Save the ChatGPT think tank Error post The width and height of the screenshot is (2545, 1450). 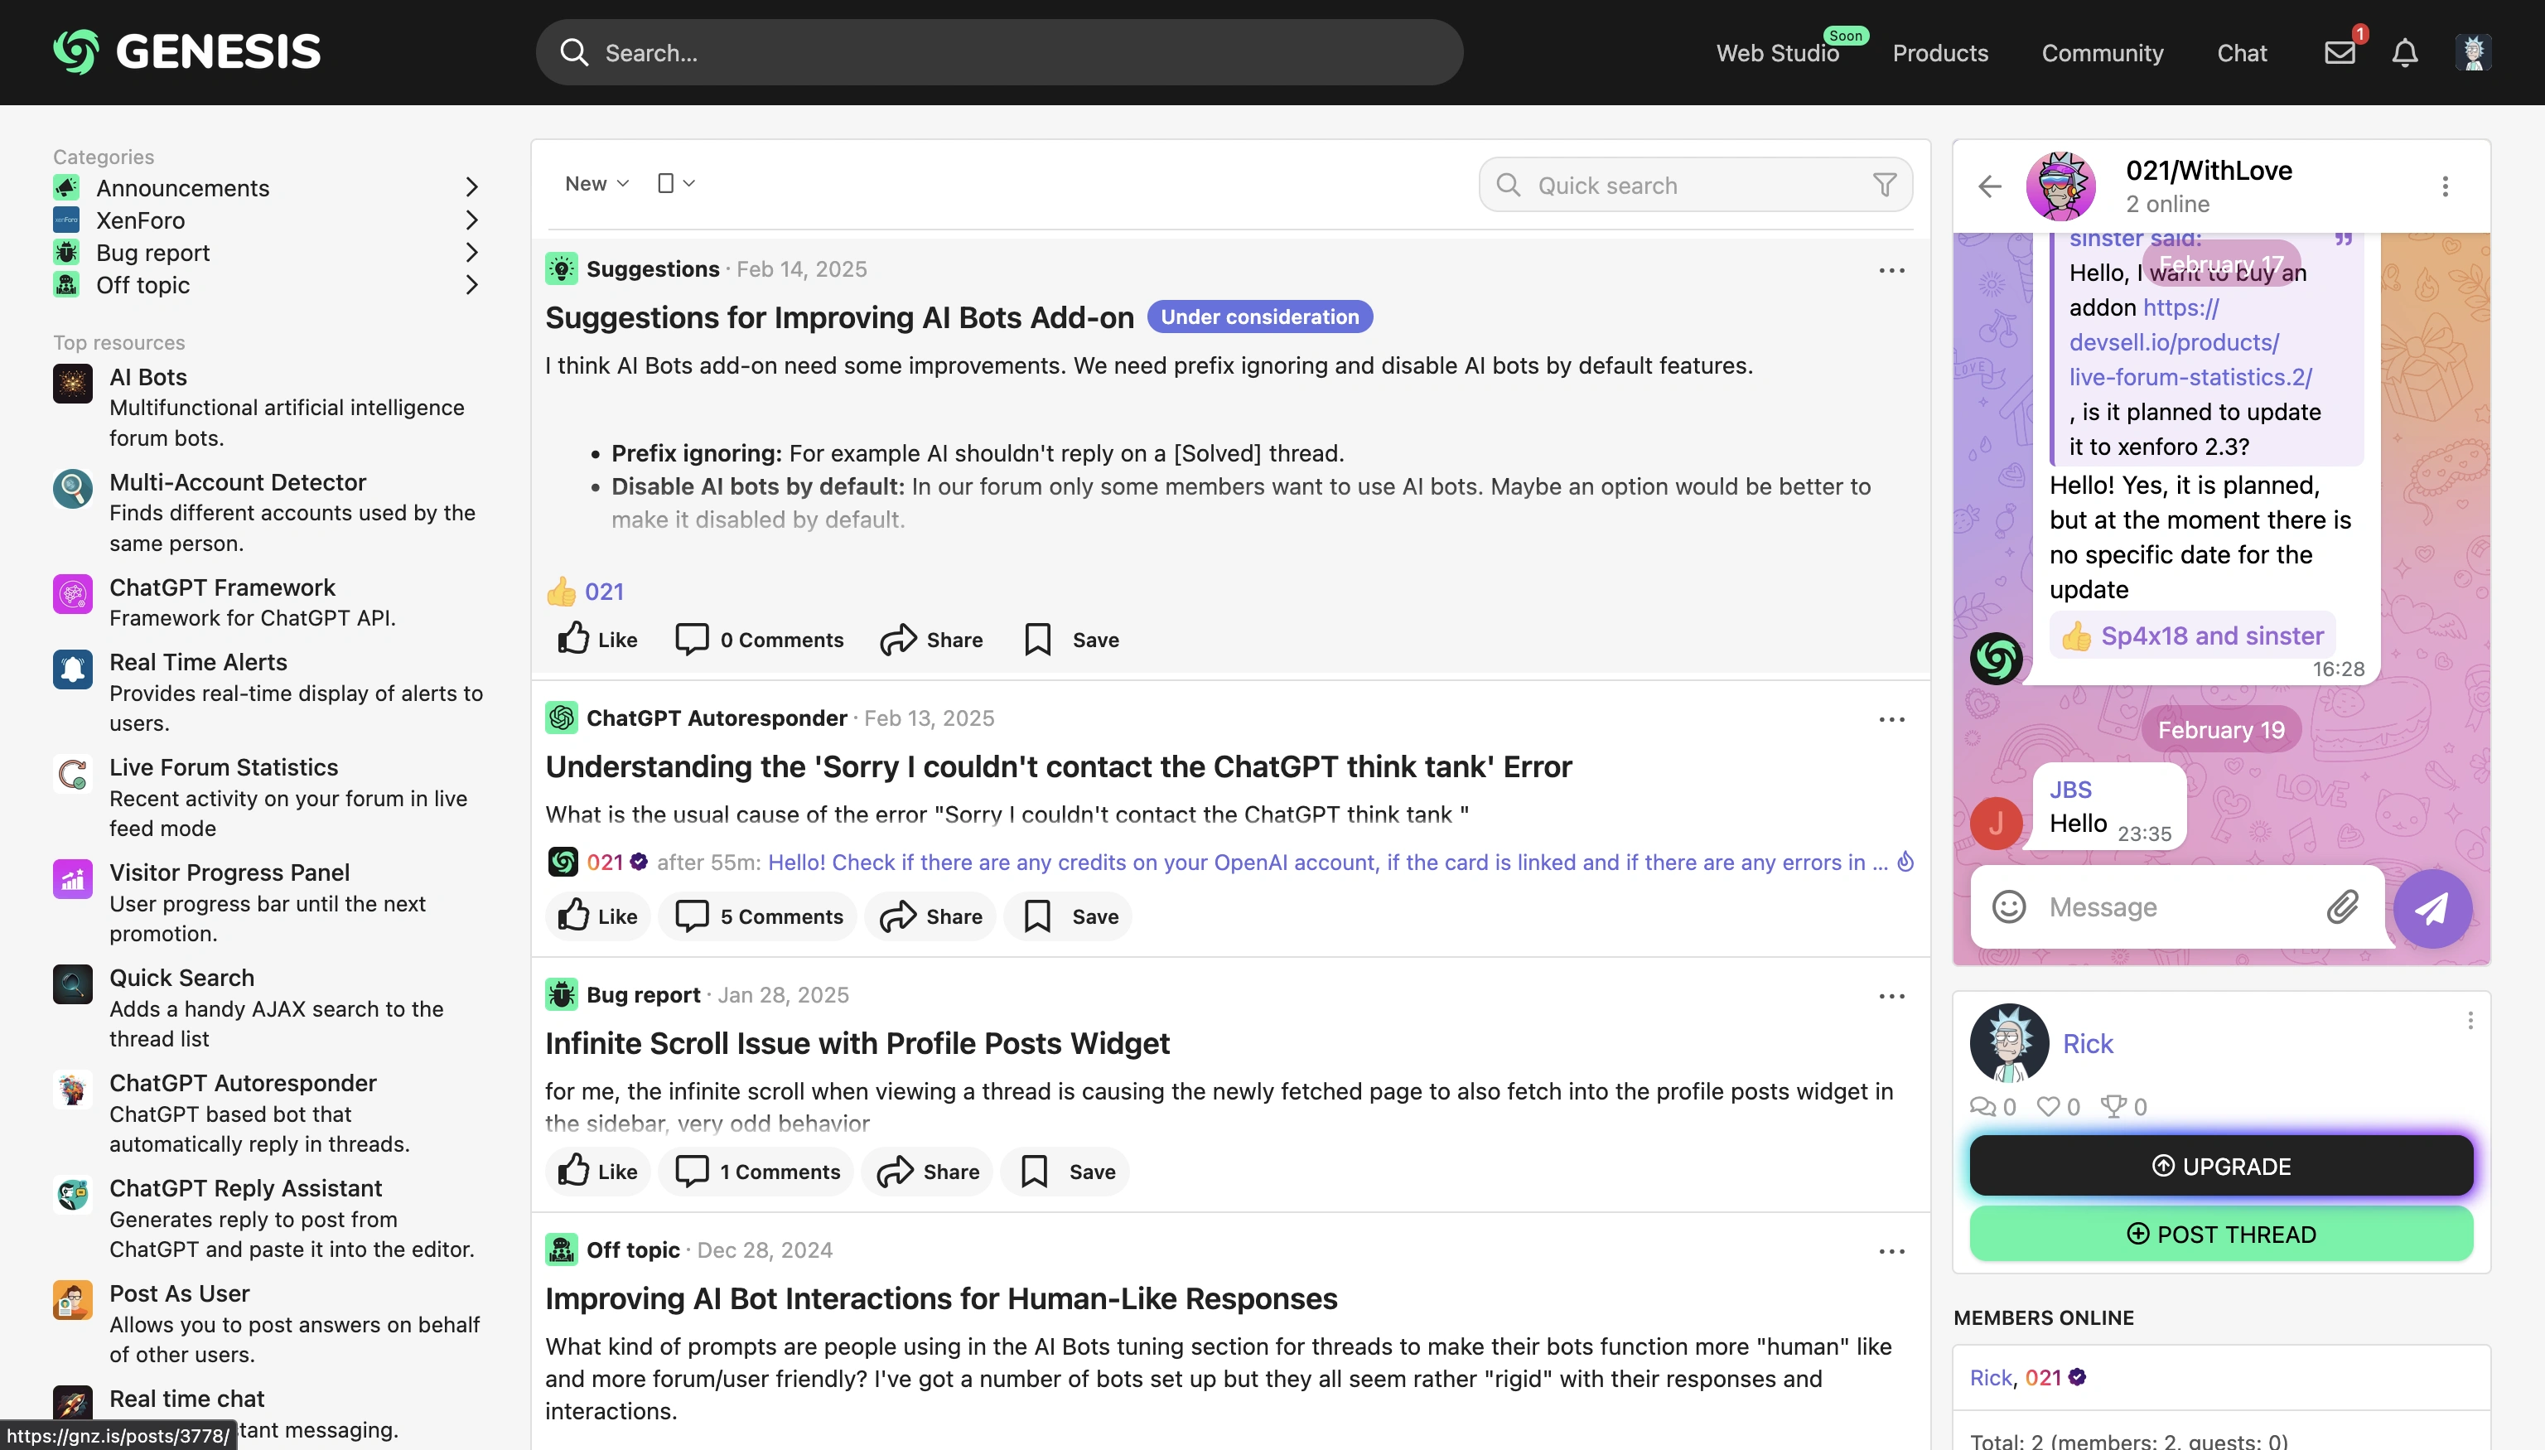(x=1069, y=916)
